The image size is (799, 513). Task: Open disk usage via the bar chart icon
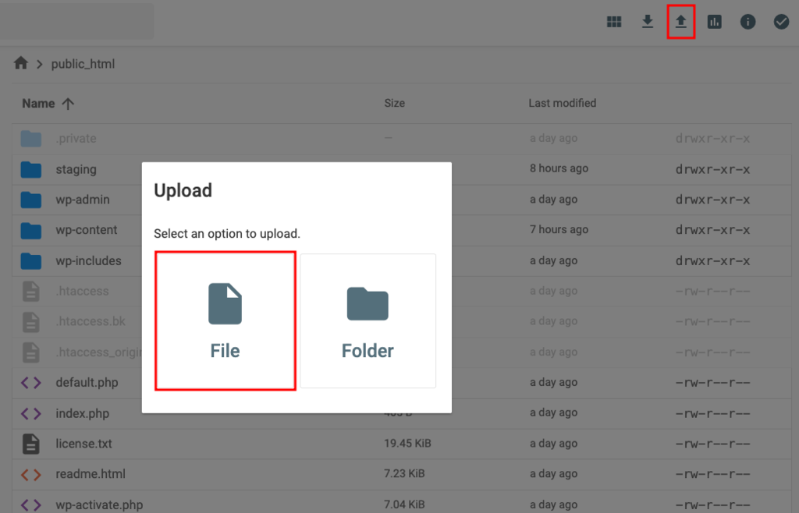(714, 21)
